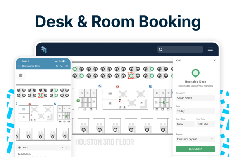
Task: Tap the phone header hamburger menu
Action: pos(67,66)
